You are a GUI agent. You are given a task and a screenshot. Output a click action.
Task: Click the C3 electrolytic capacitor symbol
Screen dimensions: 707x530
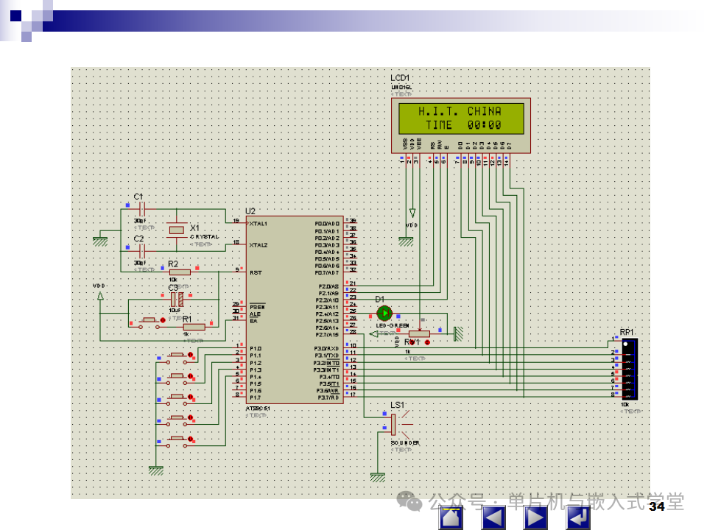click(176, 300)
